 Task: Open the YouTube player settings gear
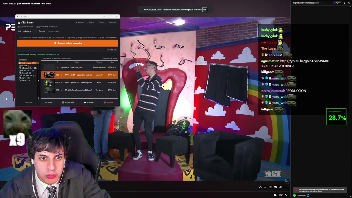click(281, 195)
